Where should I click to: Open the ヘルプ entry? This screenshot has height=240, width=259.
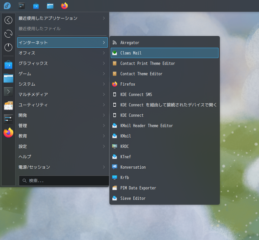pos(62,157)
